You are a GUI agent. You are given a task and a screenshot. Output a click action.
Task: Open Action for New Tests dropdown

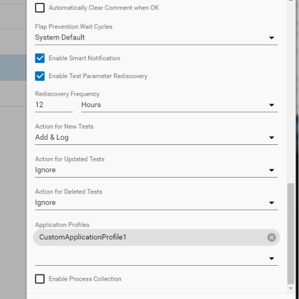(x=157, y=137)
